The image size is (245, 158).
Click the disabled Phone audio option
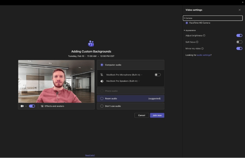[131, 91]
